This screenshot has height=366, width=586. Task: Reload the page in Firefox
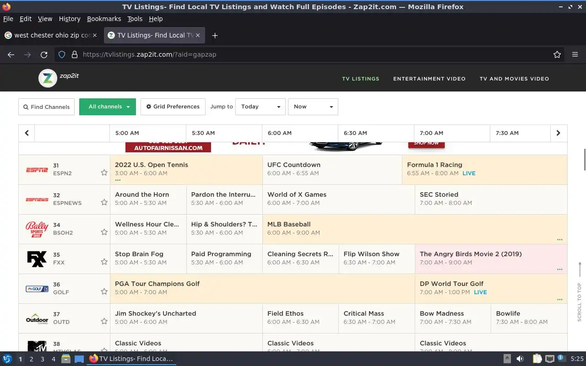pos(44,54)
